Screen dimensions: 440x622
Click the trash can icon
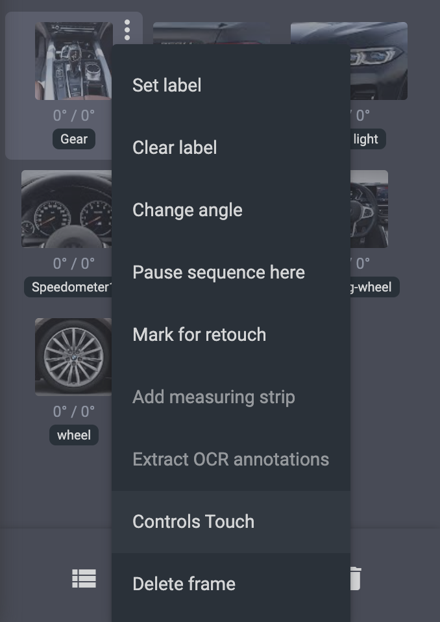pyautogui.click(x=354, y=578)
